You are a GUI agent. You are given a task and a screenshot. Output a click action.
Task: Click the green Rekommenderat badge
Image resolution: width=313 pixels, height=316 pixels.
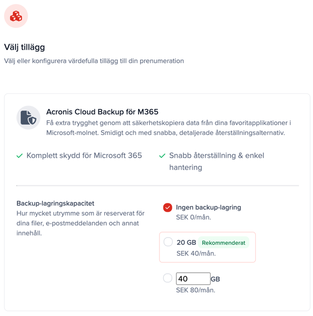tap(224, 243)
